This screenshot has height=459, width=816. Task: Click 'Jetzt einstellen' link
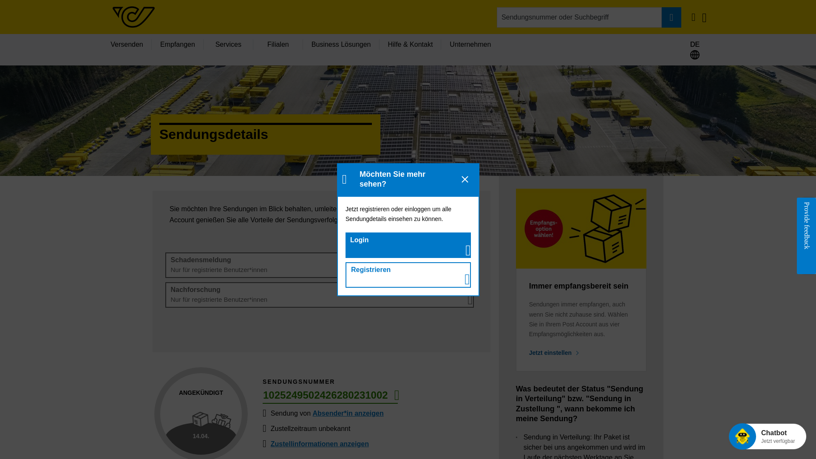click(x=550, y=353)
